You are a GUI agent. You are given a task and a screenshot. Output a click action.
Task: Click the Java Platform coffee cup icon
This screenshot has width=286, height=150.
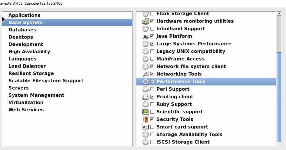(x=145, y=37)
